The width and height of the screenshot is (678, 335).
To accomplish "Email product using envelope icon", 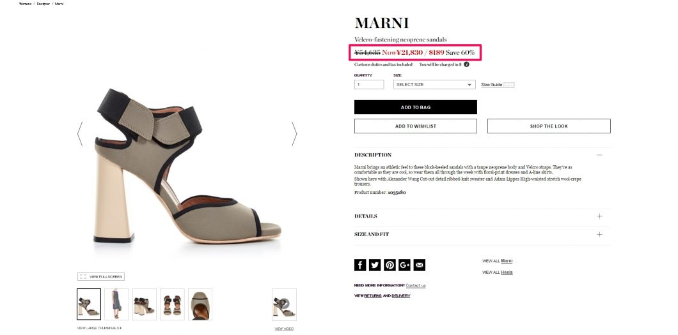I will coord(420,265).
